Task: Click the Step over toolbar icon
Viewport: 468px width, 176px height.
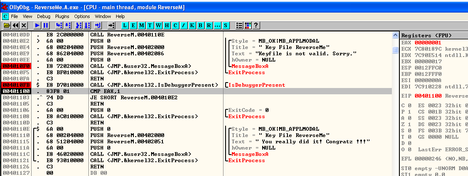Action: click(x=68, y=25)
